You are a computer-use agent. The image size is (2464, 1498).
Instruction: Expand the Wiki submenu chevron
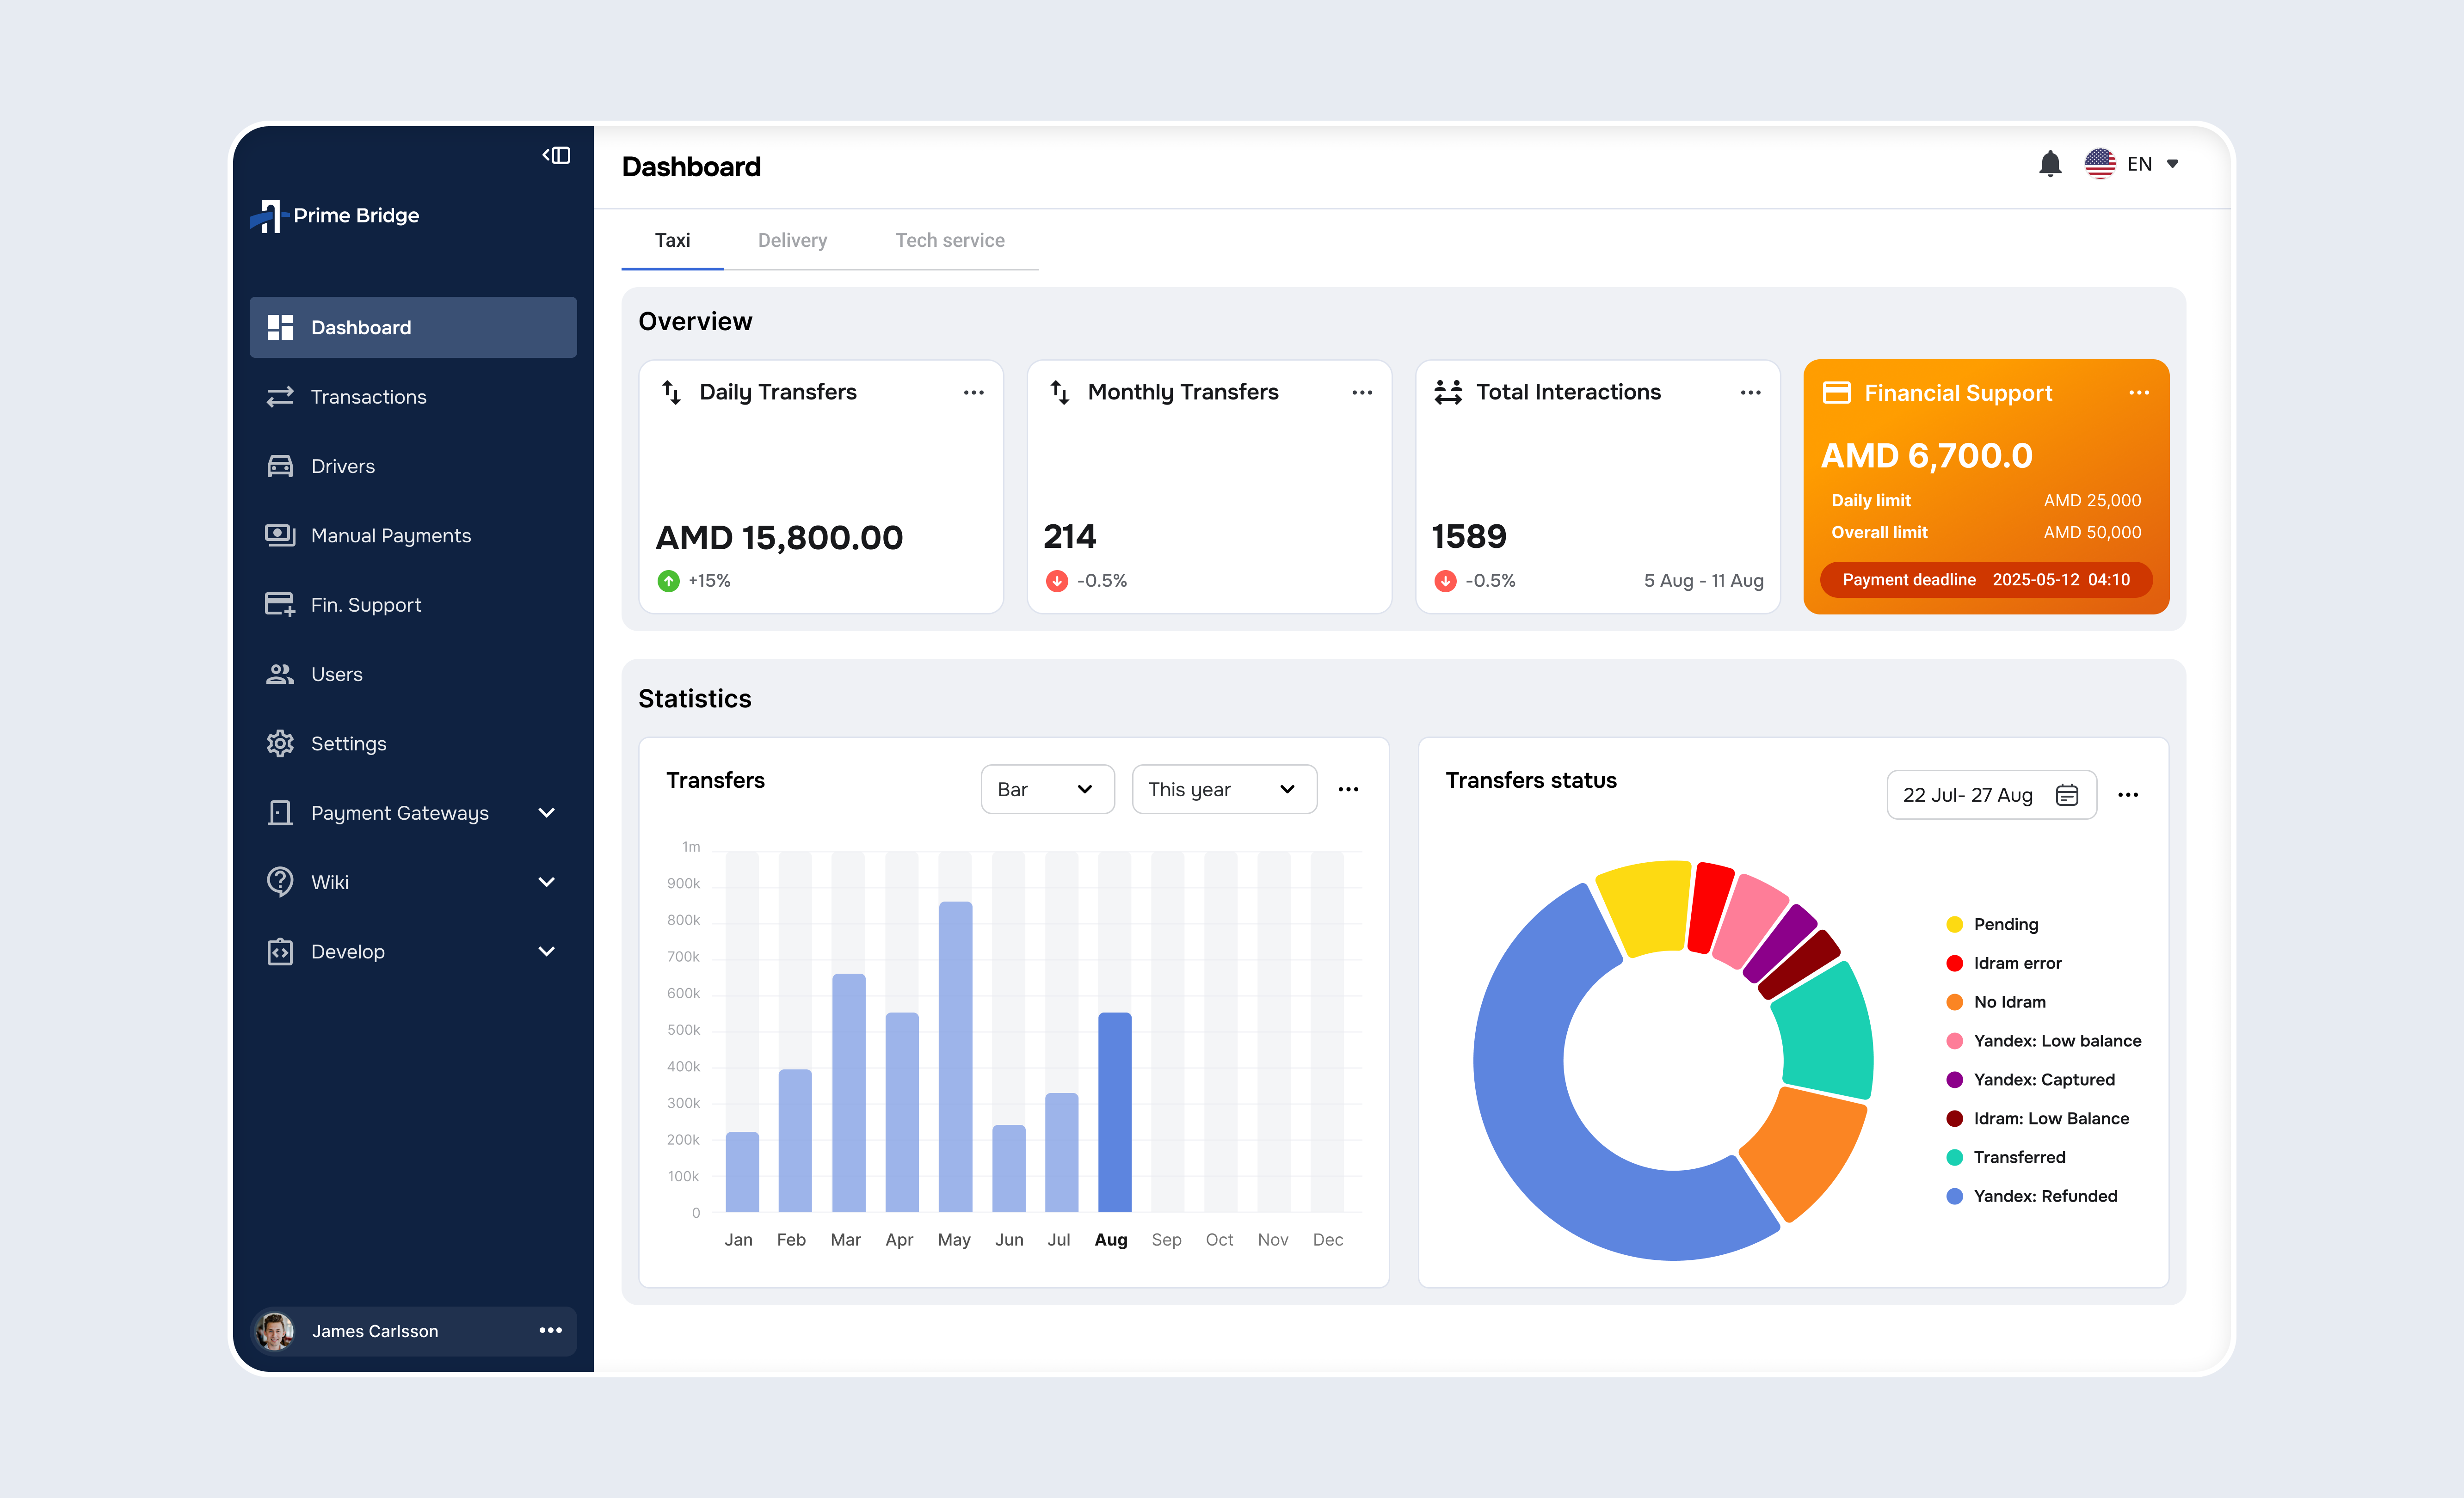point(547,882)
